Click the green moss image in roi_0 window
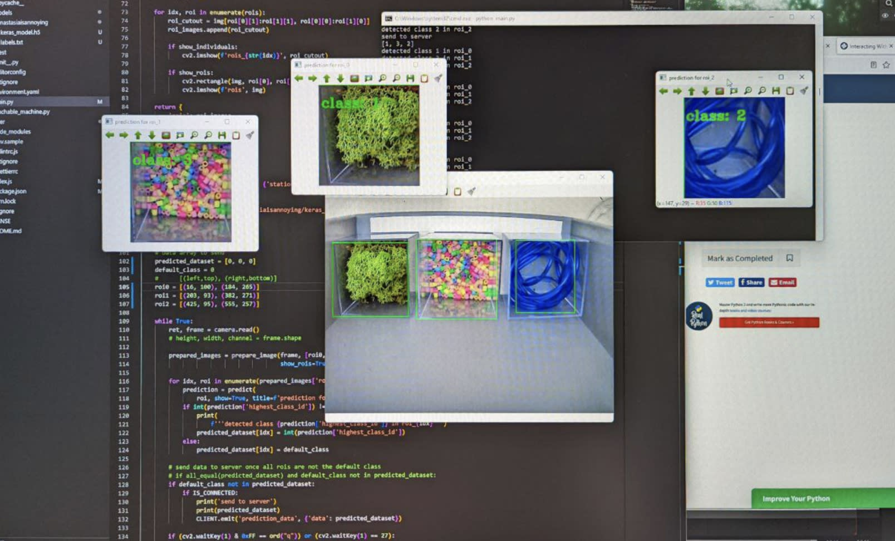The height and width of the screenshot is (541, 895). [x=369, y=135]
